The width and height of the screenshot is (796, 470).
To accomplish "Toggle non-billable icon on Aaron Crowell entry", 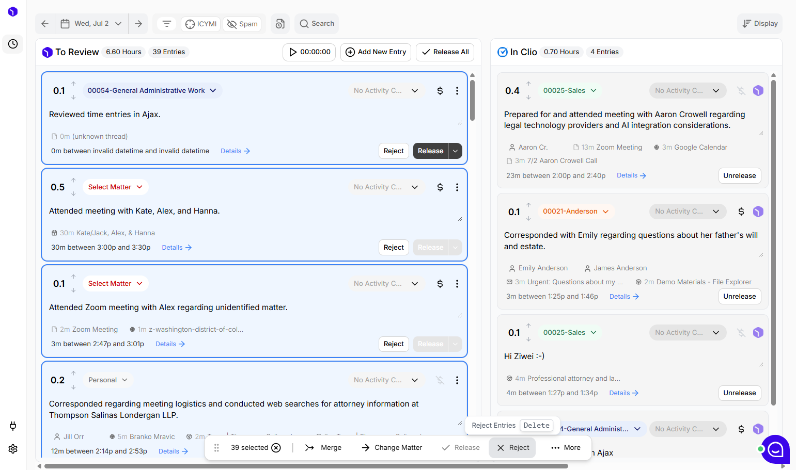I will coord(741,91).
